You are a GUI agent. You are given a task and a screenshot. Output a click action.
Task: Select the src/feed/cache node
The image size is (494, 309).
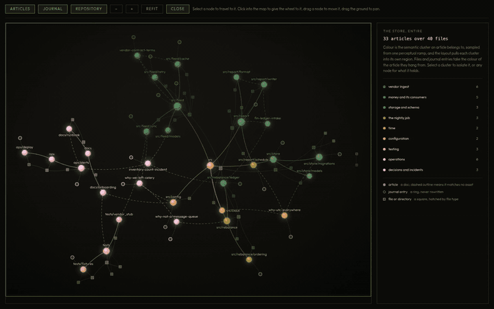tap(178, 64)
